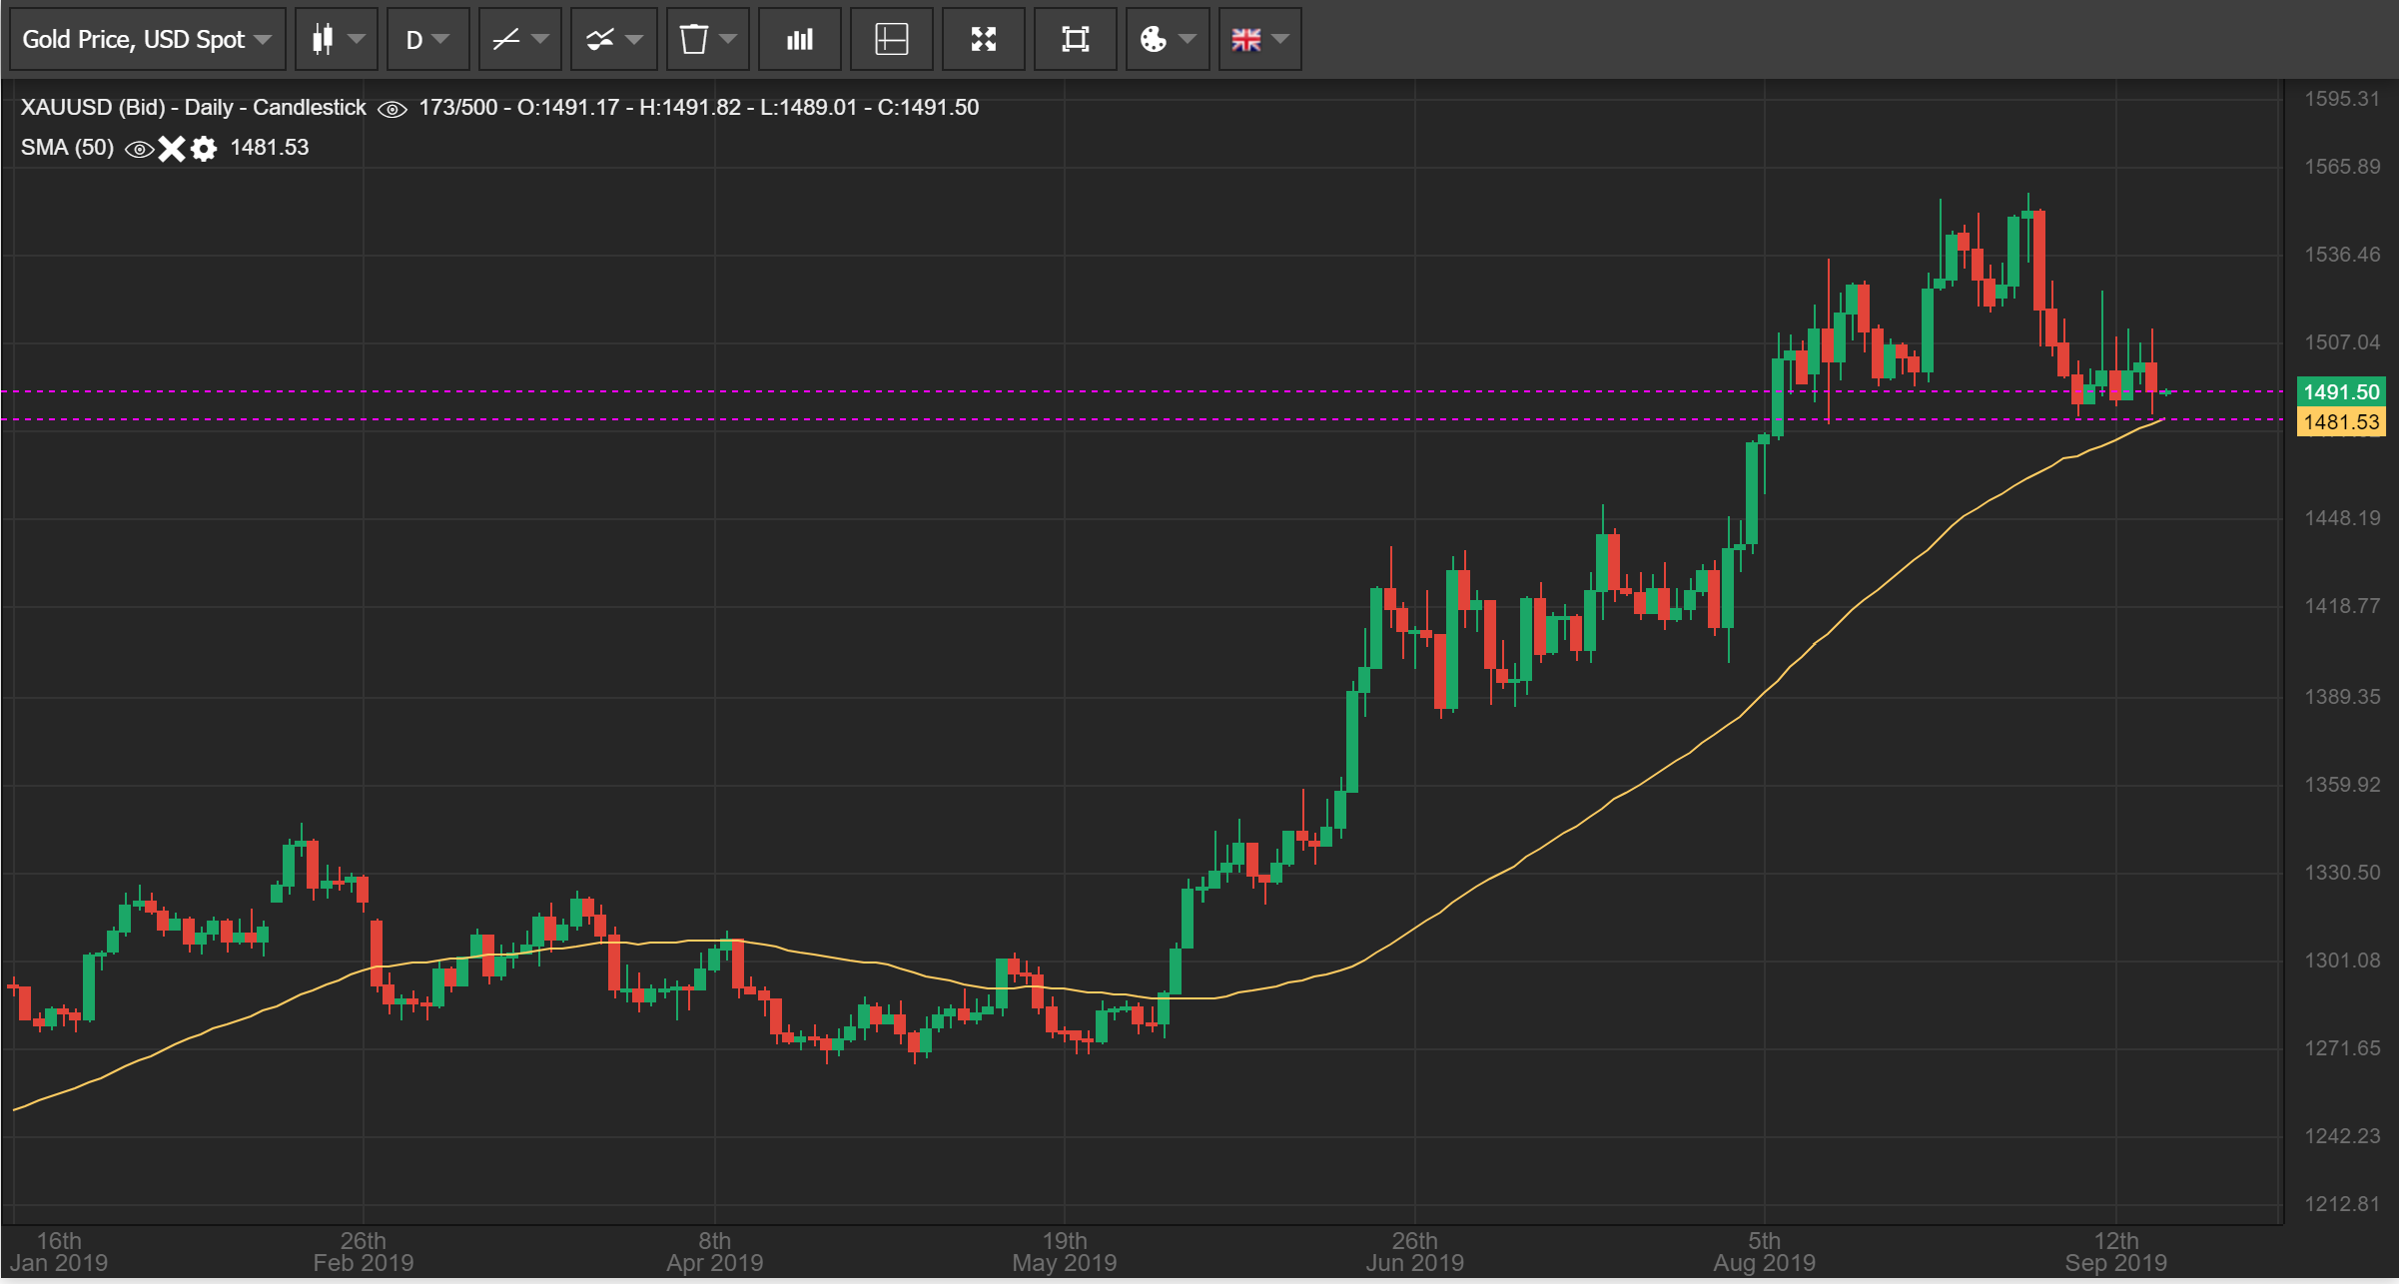Click the SMA (50) indicator name
Image resolution: width=2399 pixels, height=1284 pixels.
tap(67, 148)
